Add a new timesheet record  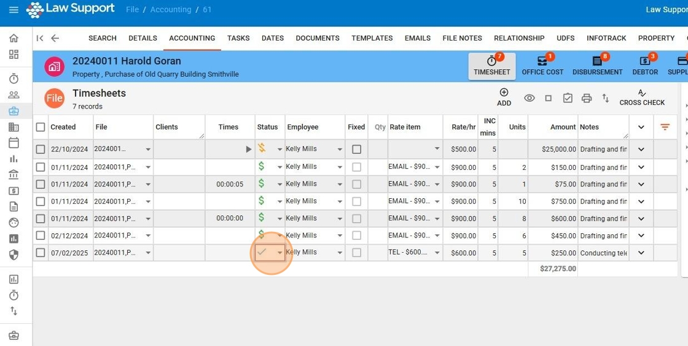pyautogui.click(x=504, y=97)
